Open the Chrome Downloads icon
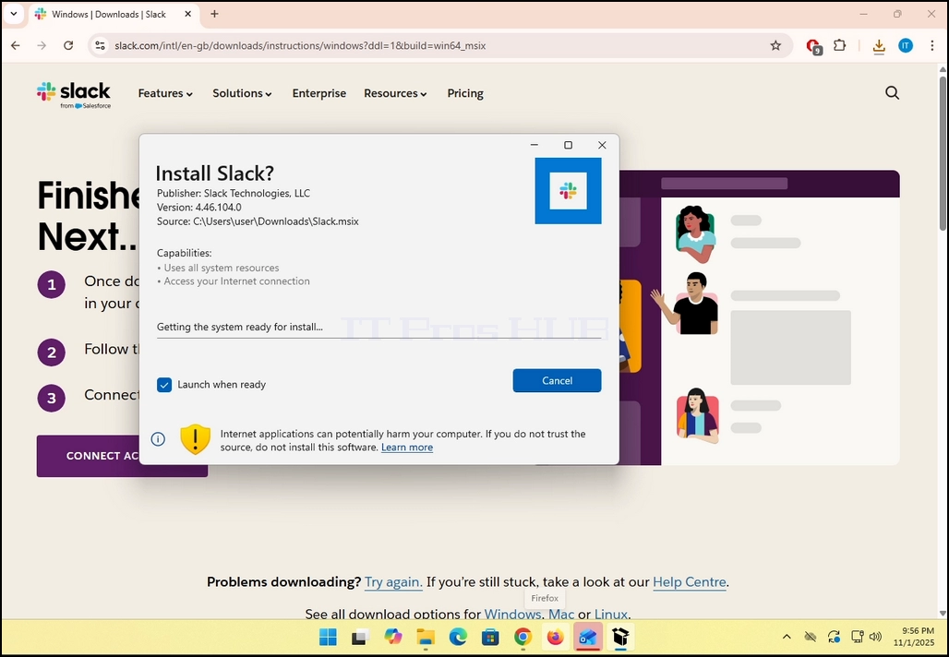 click(879, 45)
